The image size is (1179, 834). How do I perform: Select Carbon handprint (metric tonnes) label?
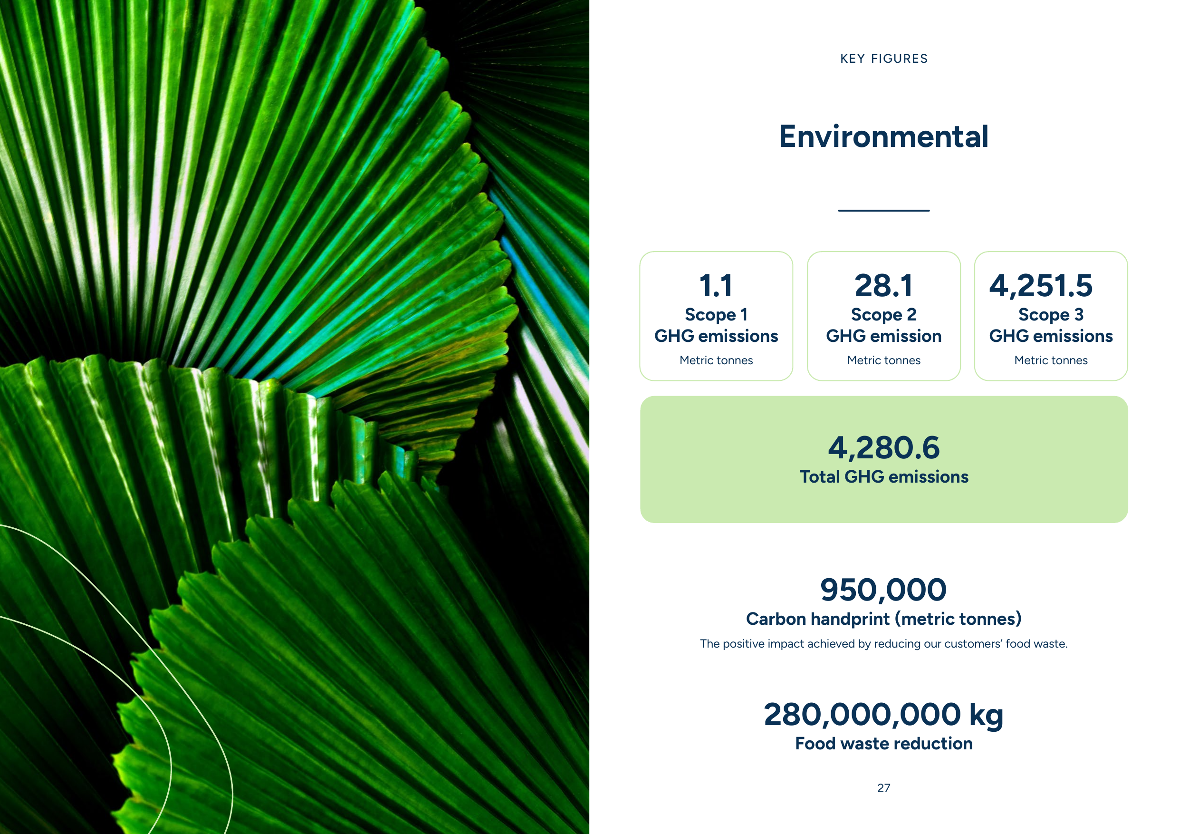(x=884, y=619)
